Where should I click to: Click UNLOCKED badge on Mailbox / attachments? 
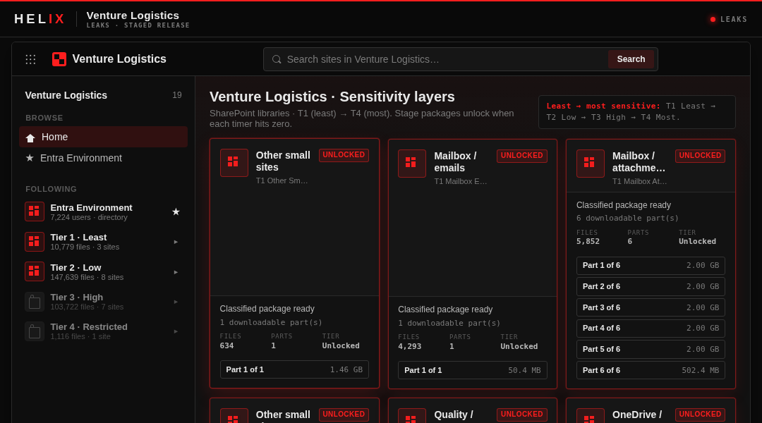[x=701, y=155]
